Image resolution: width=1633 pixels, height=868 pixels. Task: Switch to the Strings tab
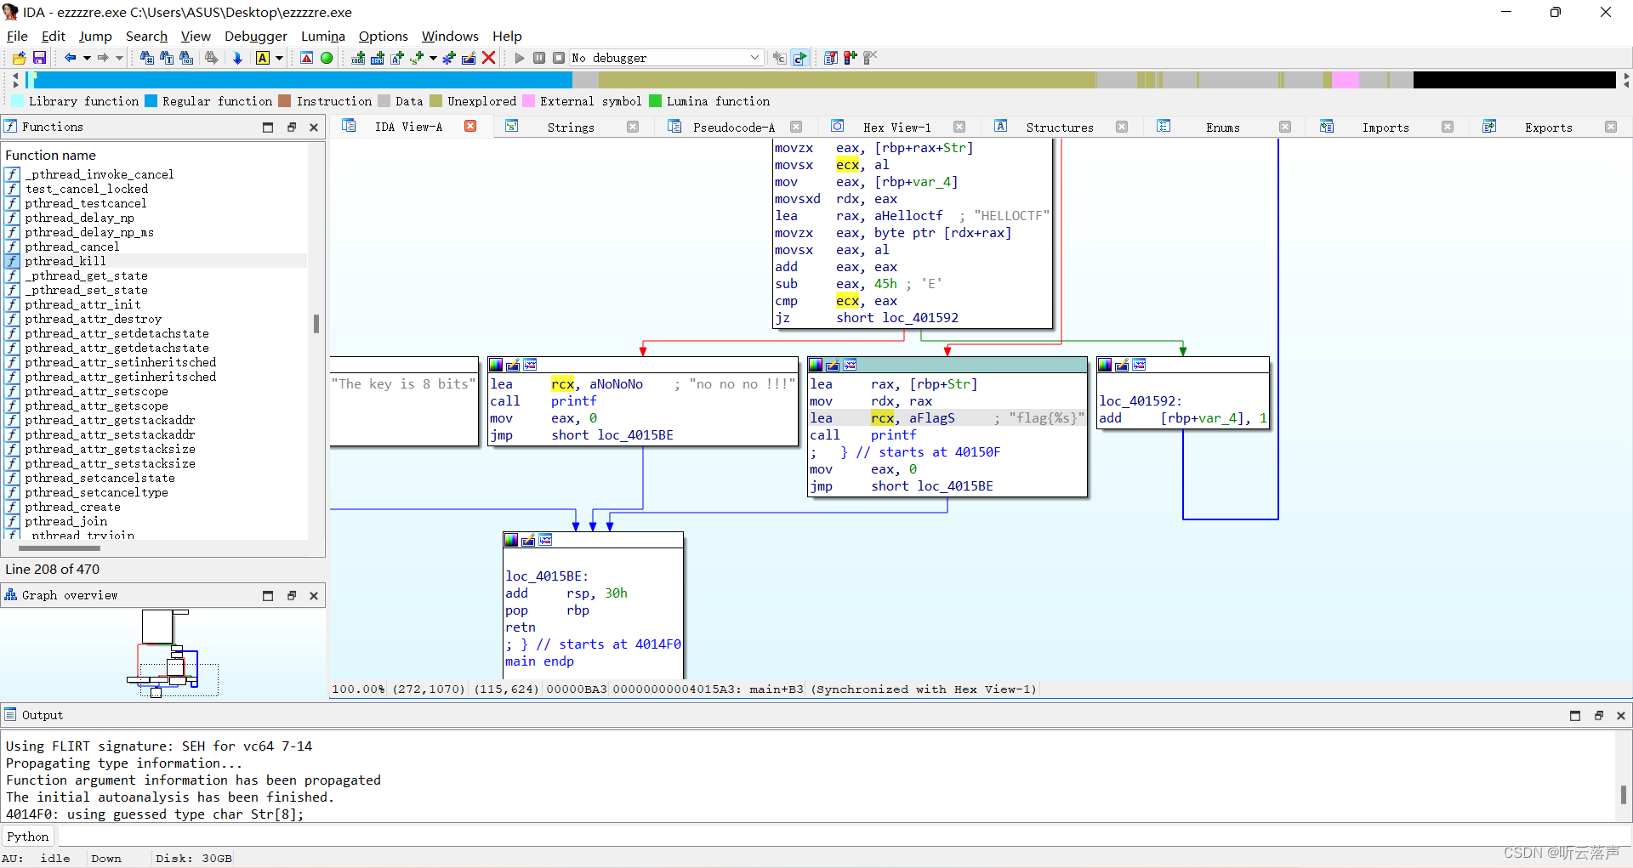click(571, 128)
